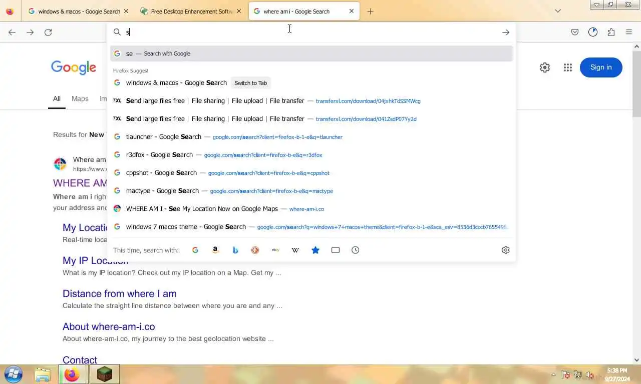Click Sign in button on Google
The image size is (641, 384).
[x=601, y=67]
